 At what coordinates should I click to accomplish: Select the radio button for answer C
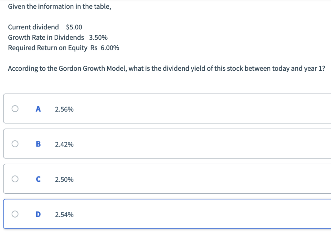[15, 179]
